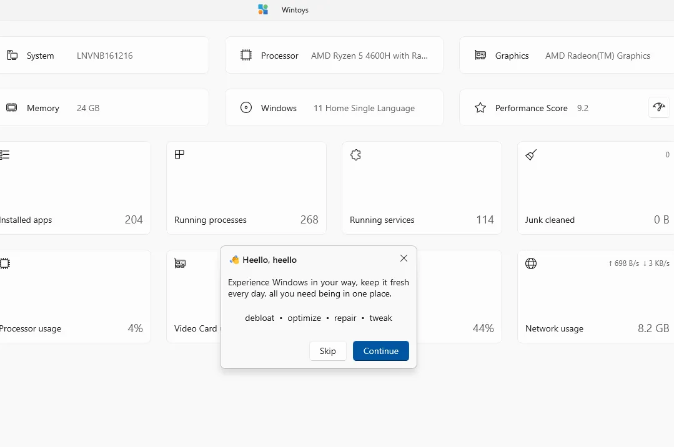Open the Network usage card
Image resolution: width=674 pixels, height=447 pixels.
pos(597,297)
